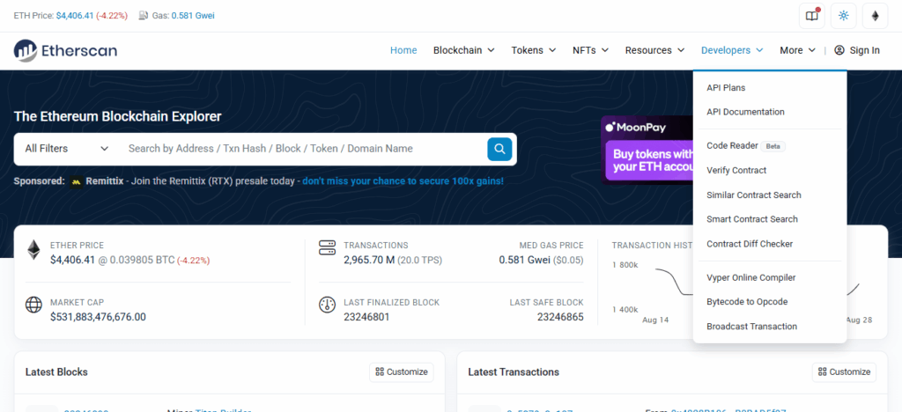
Task: Click the blue search magnifier button
Action: click(499, 150)
